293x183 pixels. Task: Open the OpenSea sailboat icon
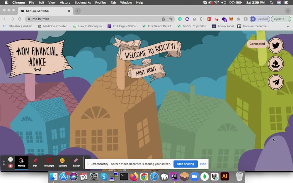pos(276,64)
